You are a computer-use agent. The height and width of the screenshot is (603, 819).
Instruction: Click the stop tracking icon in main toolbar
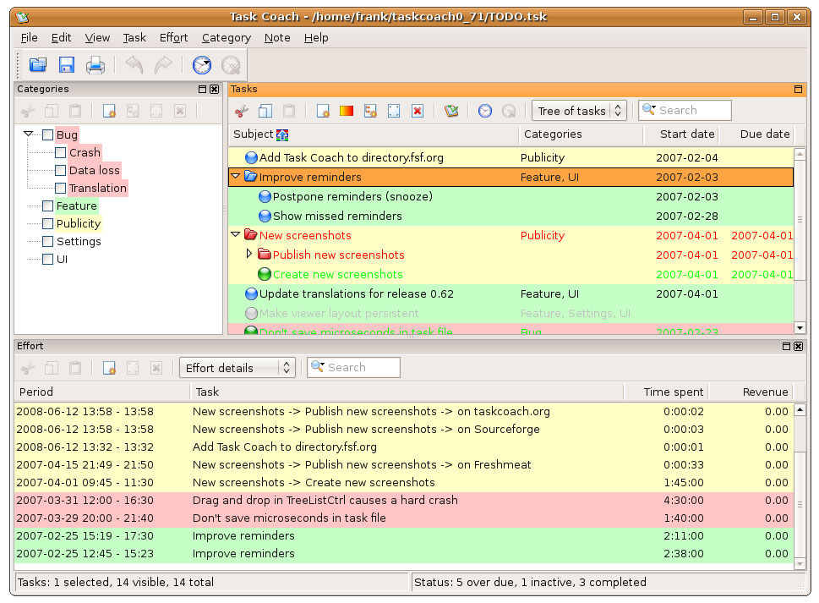(231, 65)
